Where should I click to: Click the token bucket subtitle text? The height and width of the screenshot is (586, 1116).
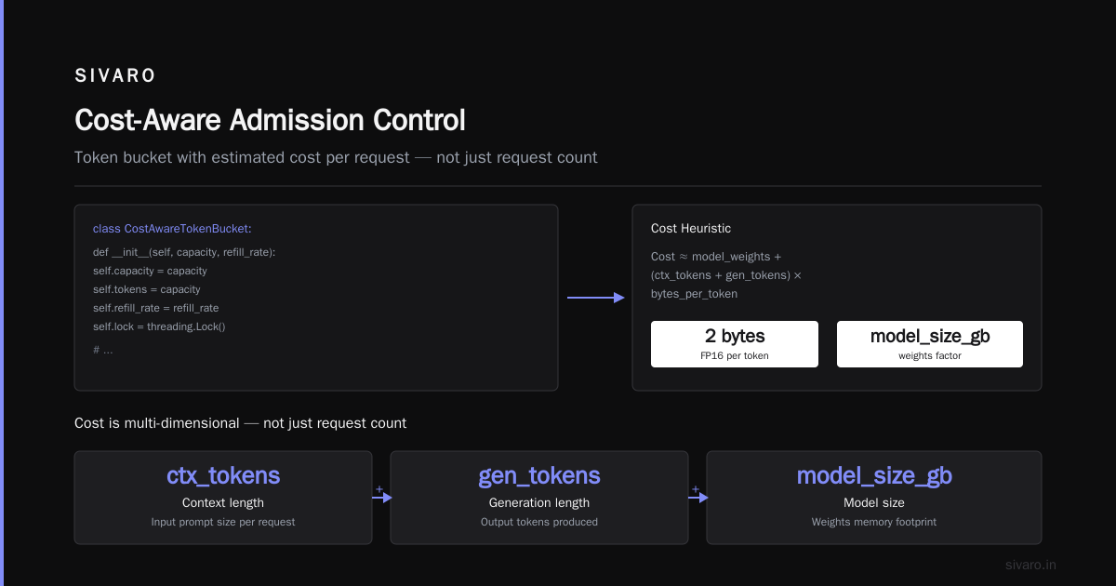tap(336, 157)
